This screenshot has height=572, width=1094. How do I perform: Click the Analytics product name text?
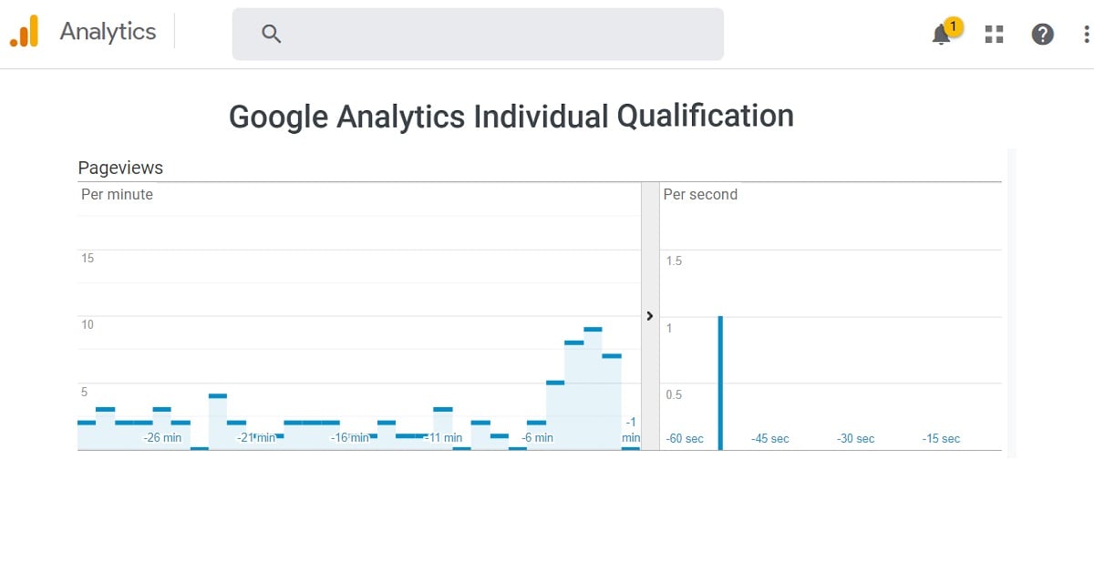pyautogui.click(x=108, y=31)
